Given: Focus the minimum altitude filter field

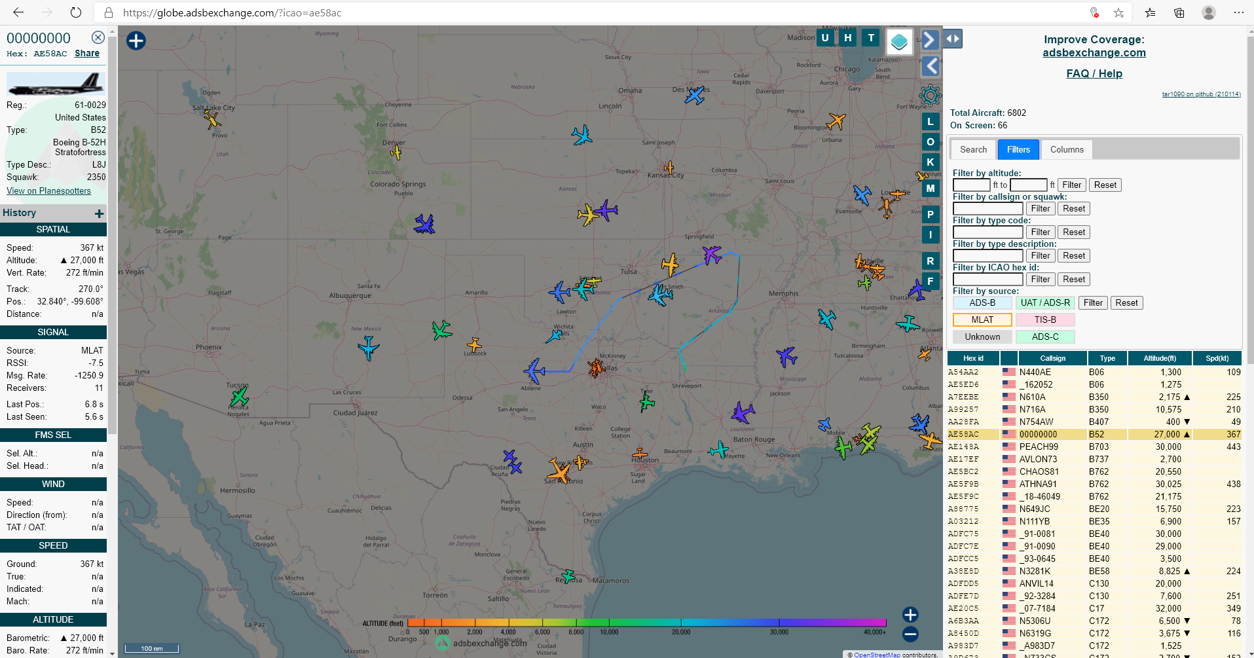Looking at the screenshot, I should click(x=972, y=185).
